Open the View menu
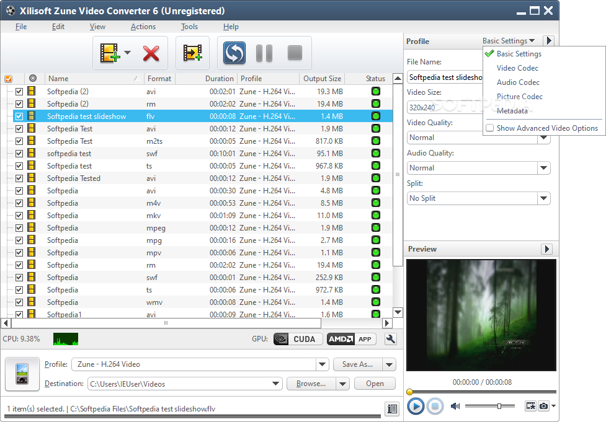 click(x=97, y=27)
